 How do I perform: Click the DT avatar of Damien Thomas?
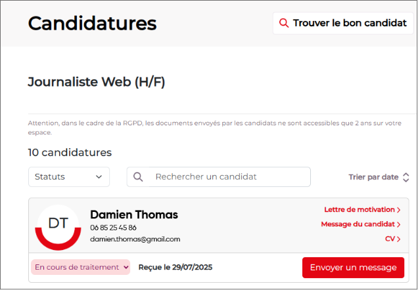point(58,226)
